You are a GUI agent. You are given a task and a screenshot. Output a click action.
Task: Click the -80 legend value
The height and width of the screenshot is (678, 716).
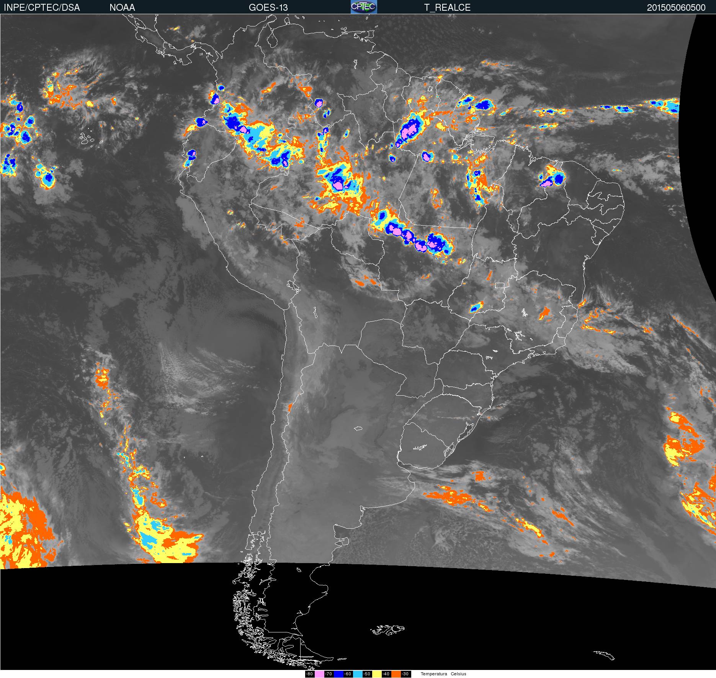click(x=309, y=674)
